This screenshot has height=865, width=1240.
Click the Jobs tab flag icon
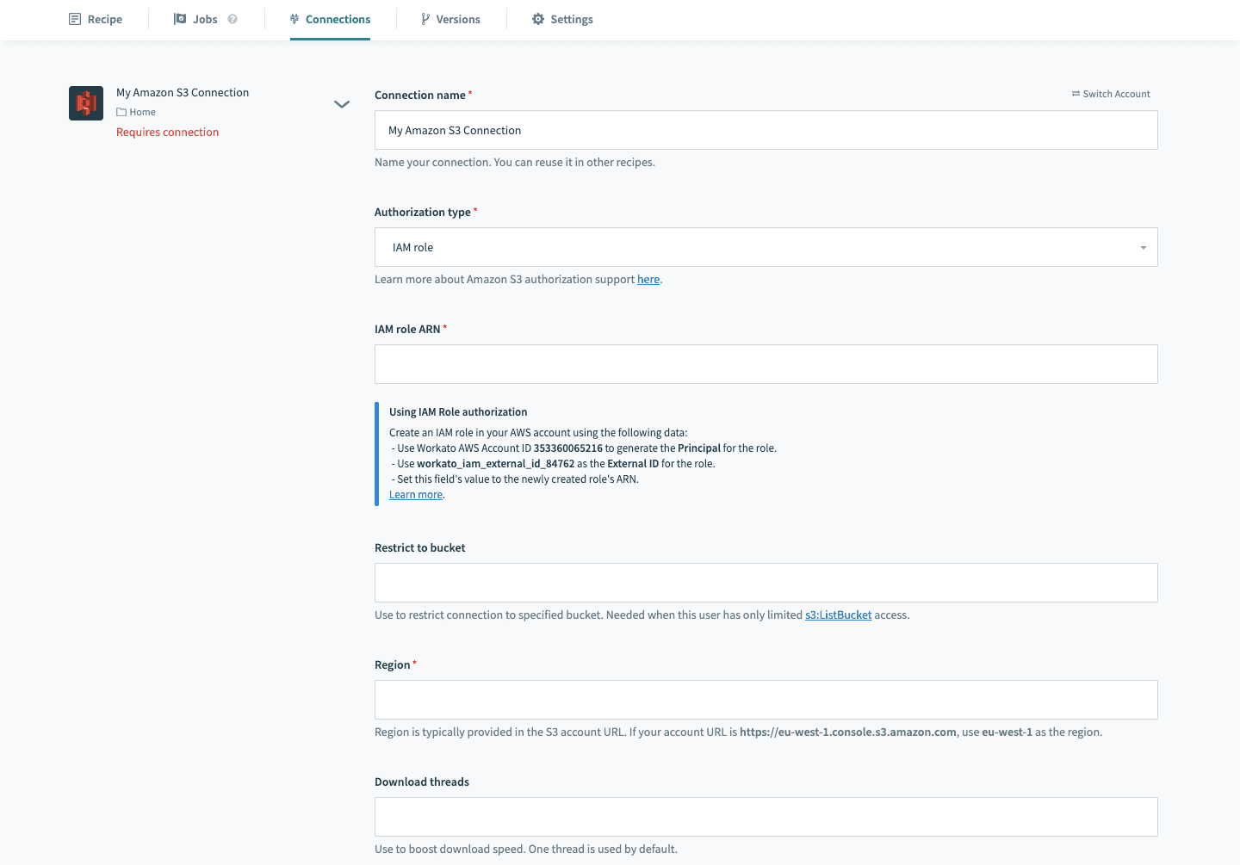[180, 19]
